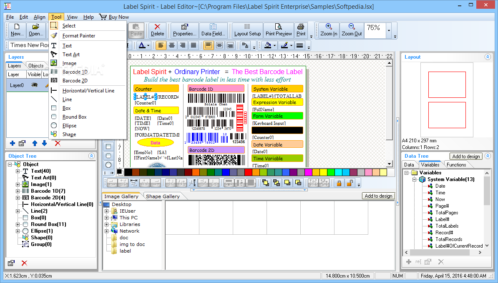The width and height of the screenshot is (498, 283).
Task: Delete layer with red X icon
Action: 58,143
